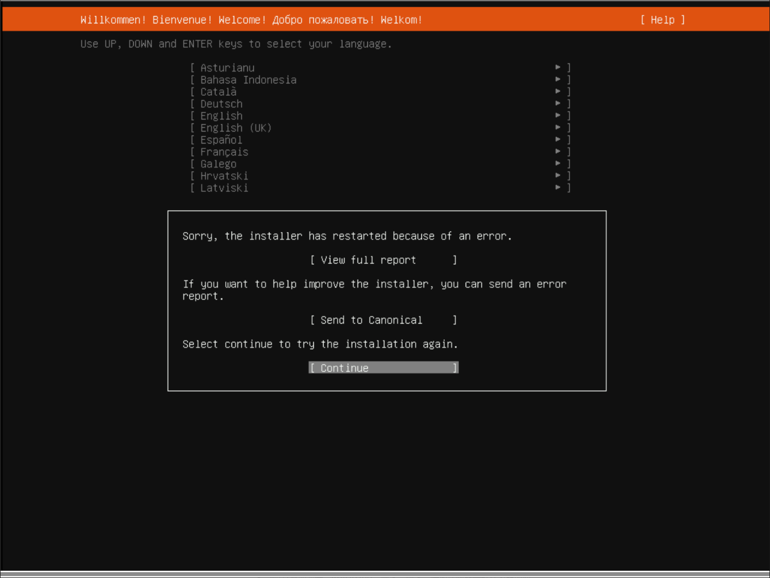Click the arrow icon next to Deutsch
This screenshot has height=578, width=770.
558,103
